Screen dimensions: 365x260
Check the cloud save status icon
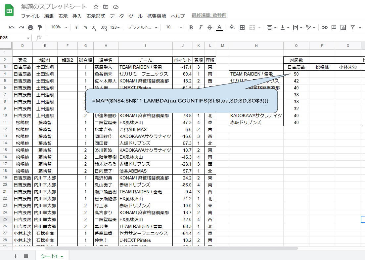click(x=116, y=7)
